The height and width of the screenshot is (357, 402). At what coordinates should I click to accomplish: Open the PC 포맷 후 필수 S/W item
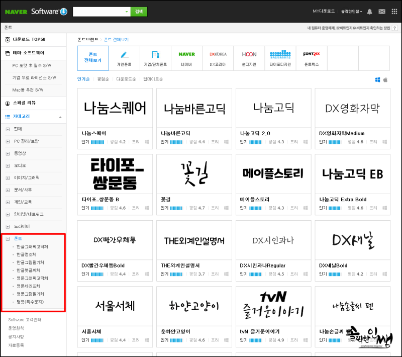click(32, 66)
